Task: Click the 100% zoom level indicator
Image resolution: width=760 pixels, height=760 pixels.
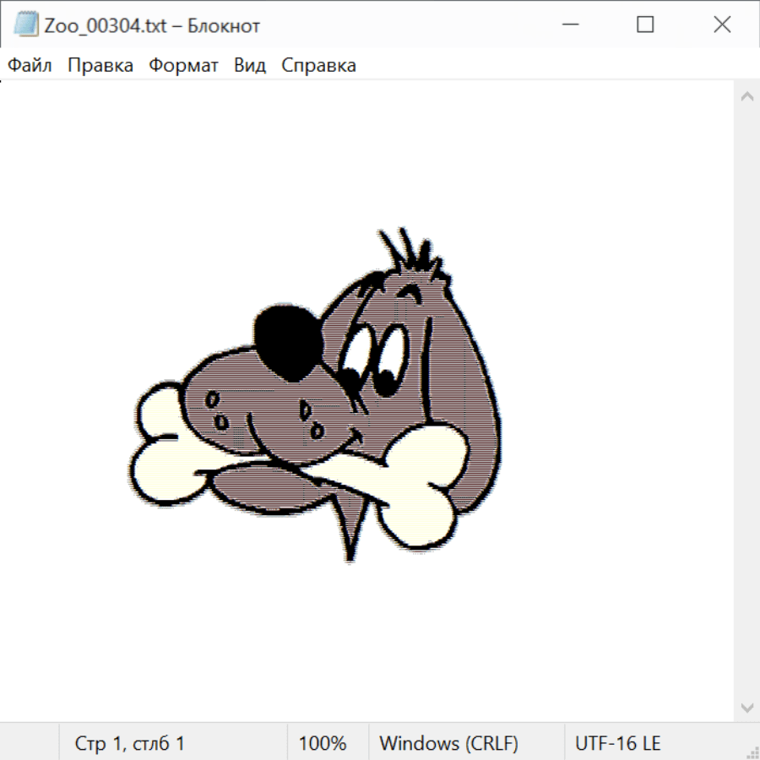Action: tap(323, 744)
